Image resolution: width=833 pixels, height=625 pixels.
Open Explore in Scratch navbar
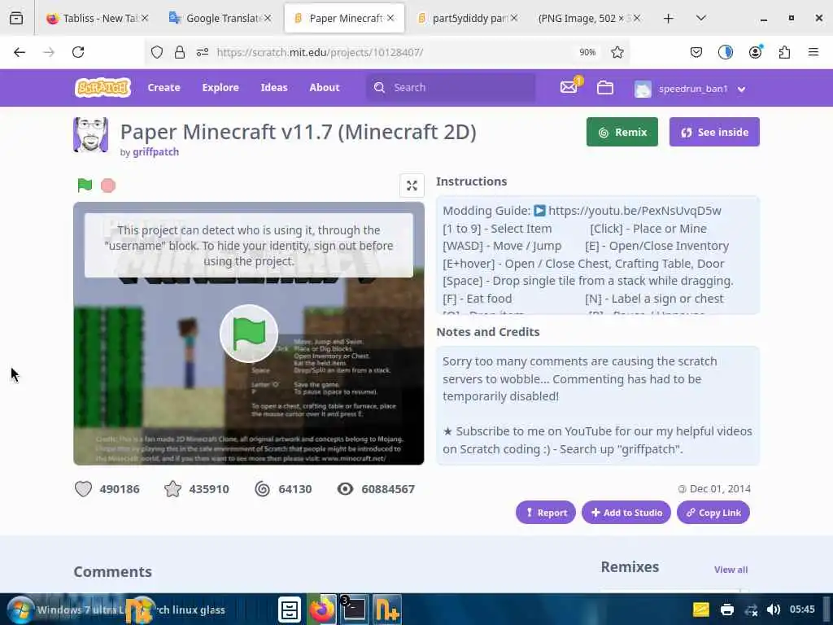click(x=220, y=87)
